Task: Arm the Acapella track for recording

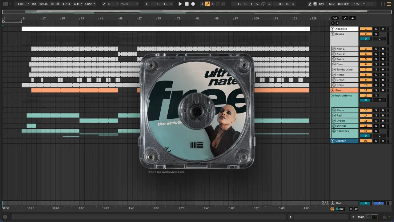Action: click(383, 29)
